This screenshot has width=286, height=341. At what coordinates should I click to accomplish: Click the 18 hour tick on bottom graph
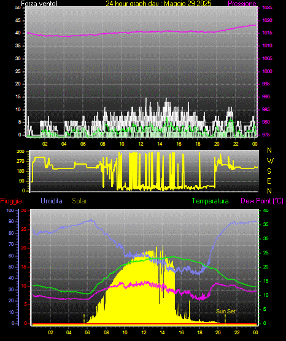[199, 332]
